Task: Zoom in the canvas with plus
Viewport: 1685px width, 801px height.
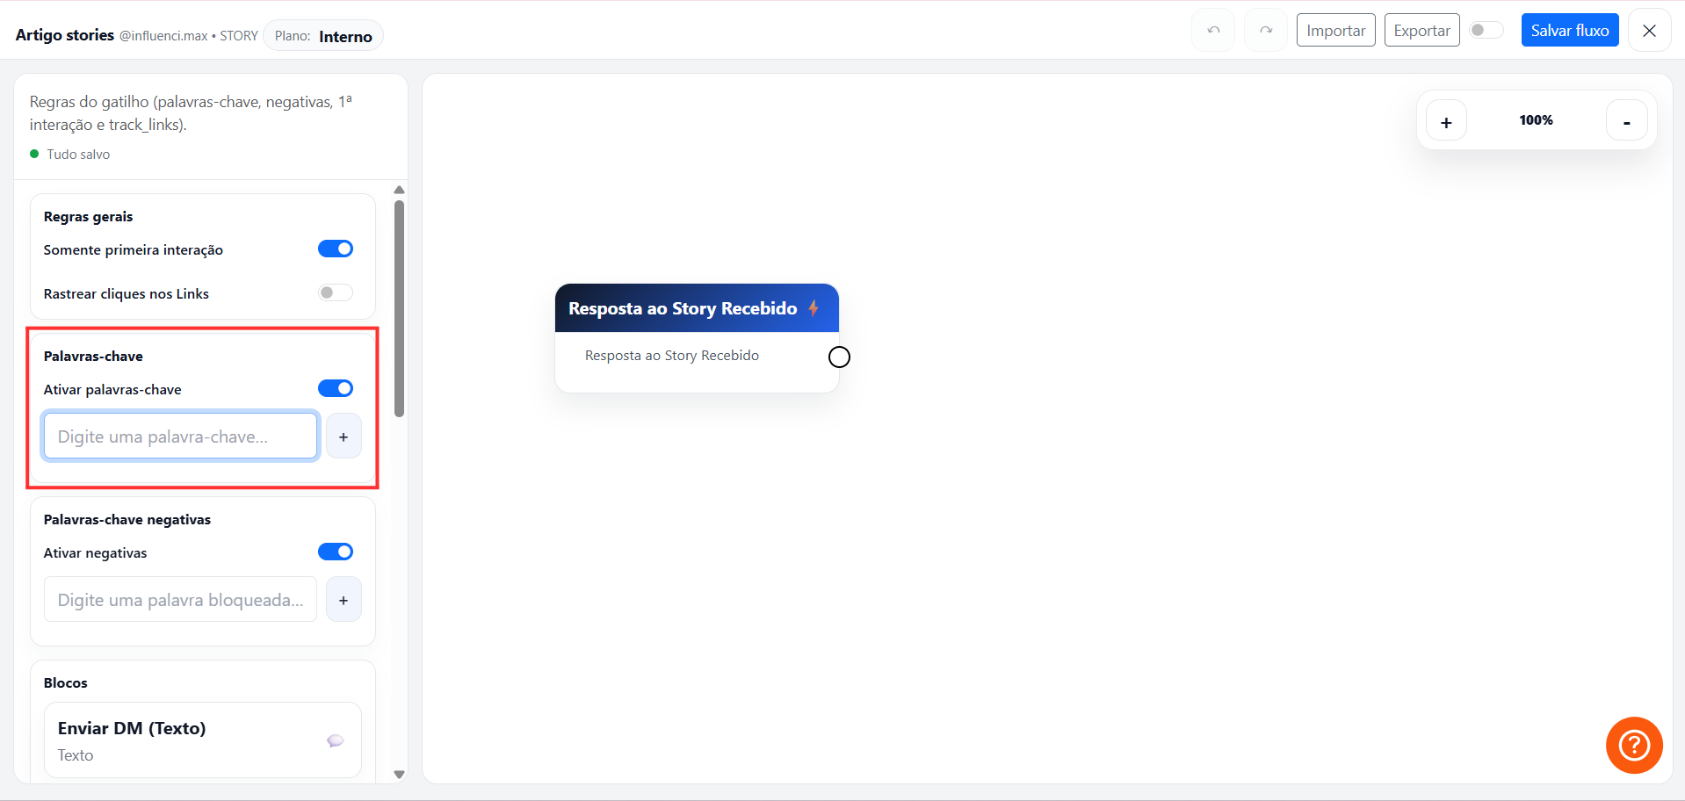Action: (x=1446, y=121)
